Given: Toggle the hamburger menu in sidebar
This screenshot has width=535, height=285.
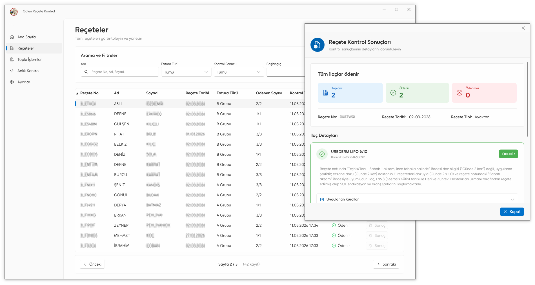Looking at the screenshot, I should 11,24.
